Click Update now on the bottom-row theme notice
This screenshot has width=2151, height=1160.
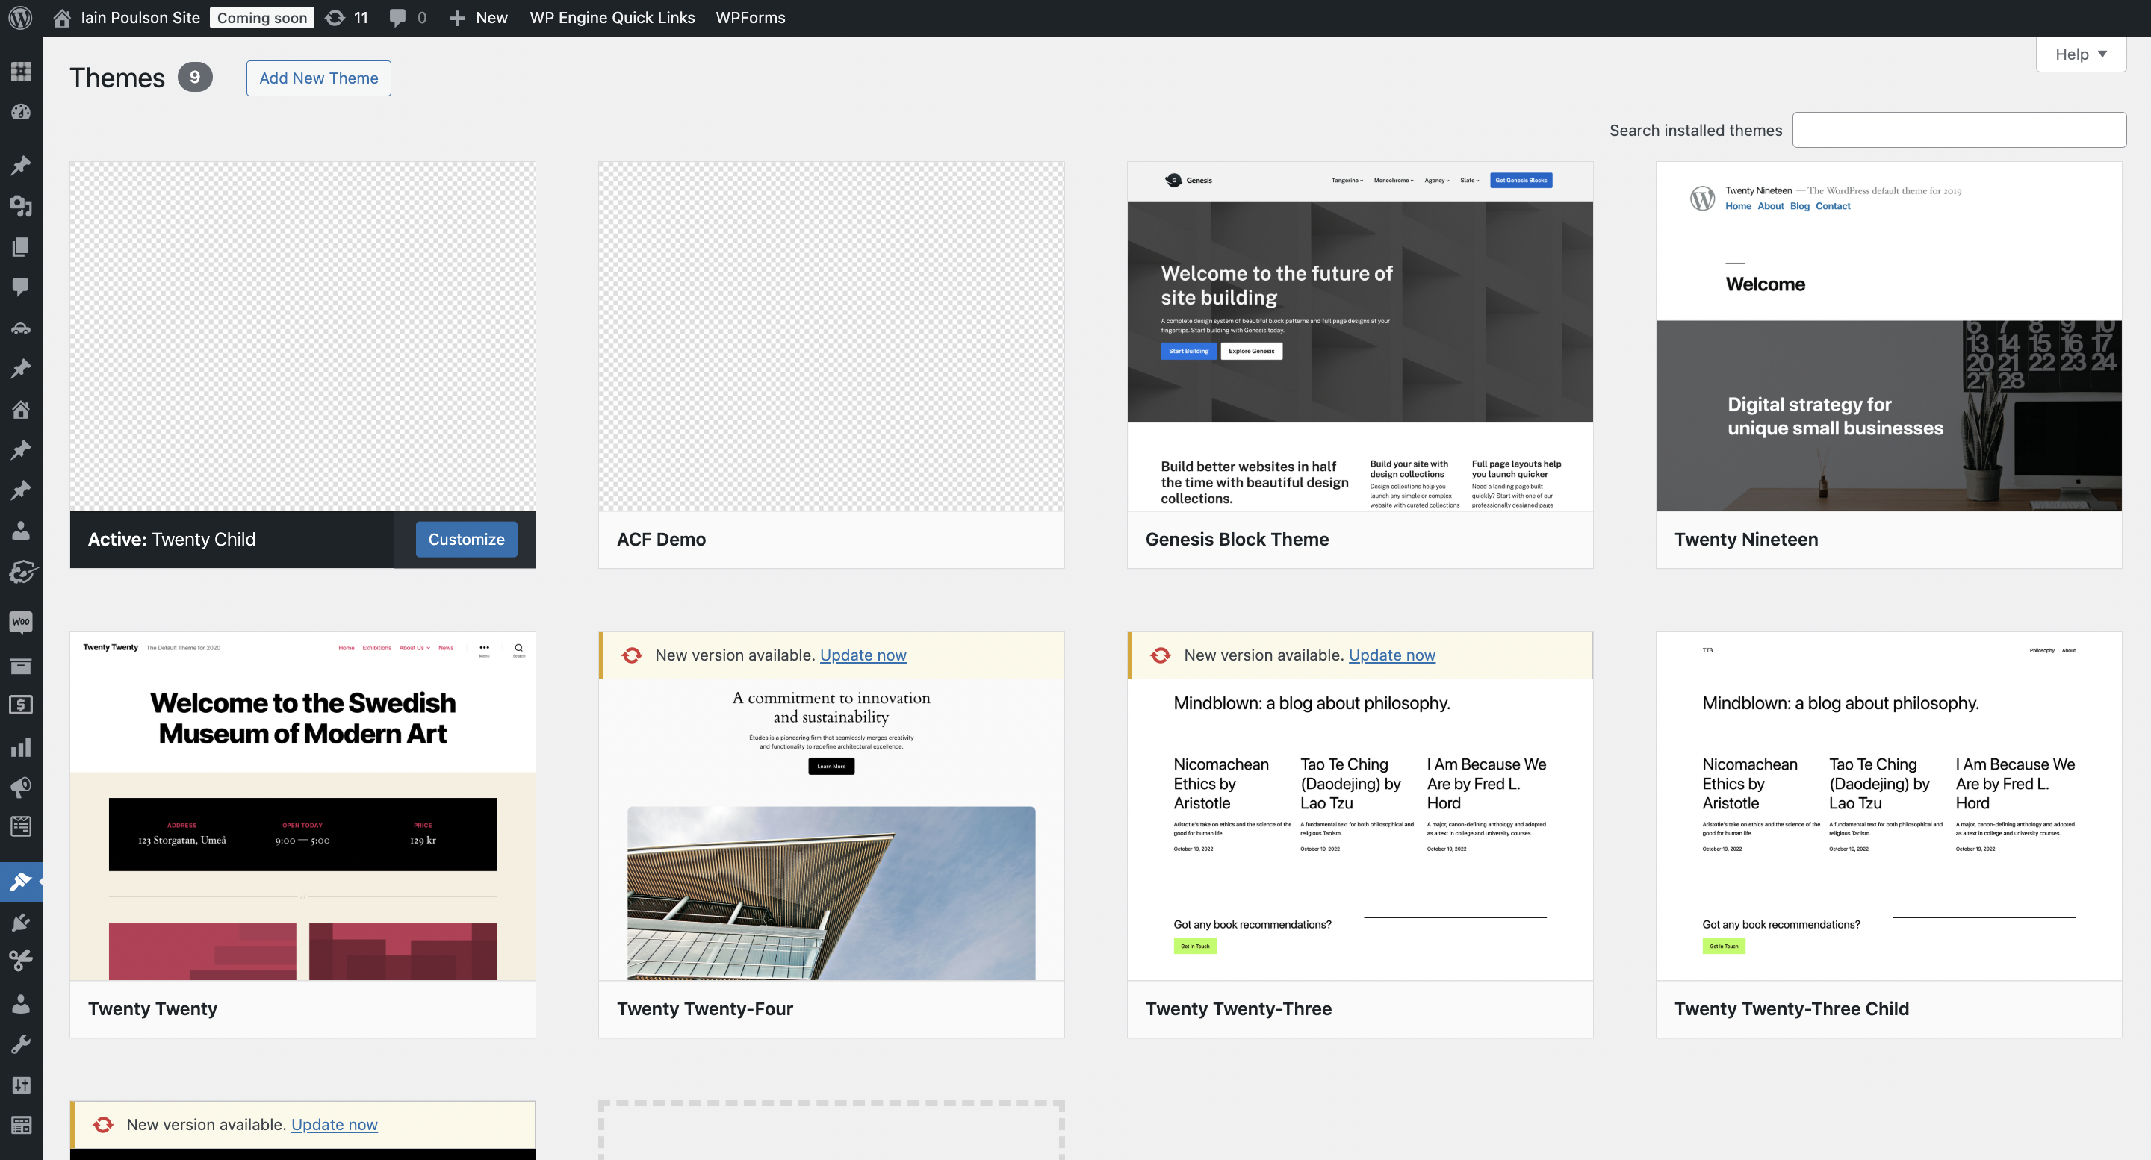point(334,1124)
